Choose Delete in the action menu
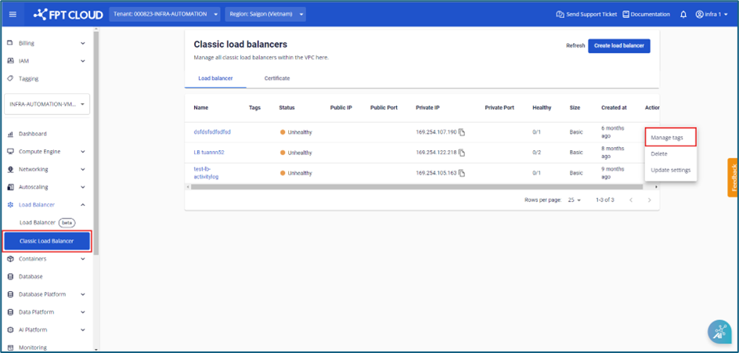 (x=659, y=154)
